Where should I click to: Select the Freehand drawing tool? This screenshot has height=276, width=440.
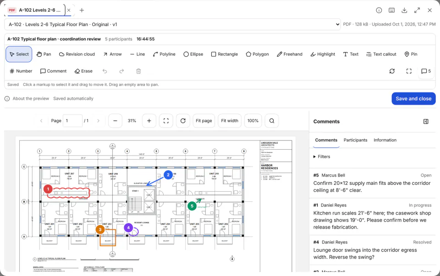290,54
